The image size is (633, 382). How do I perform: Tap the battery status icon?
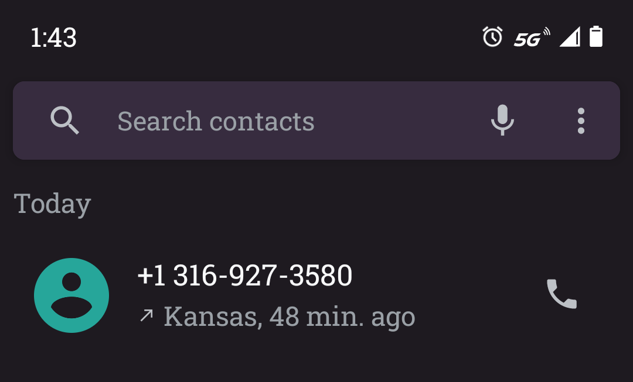pyautogui.click(x=596, y=36)
